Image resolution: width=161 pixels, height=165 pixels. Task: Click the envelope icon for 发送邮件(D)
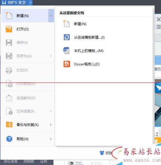tap(9, 98)
